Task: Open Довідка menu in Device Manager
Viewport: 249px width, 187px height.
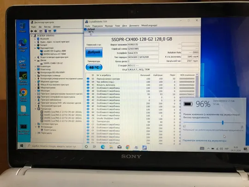Action: tap(57, 27)
